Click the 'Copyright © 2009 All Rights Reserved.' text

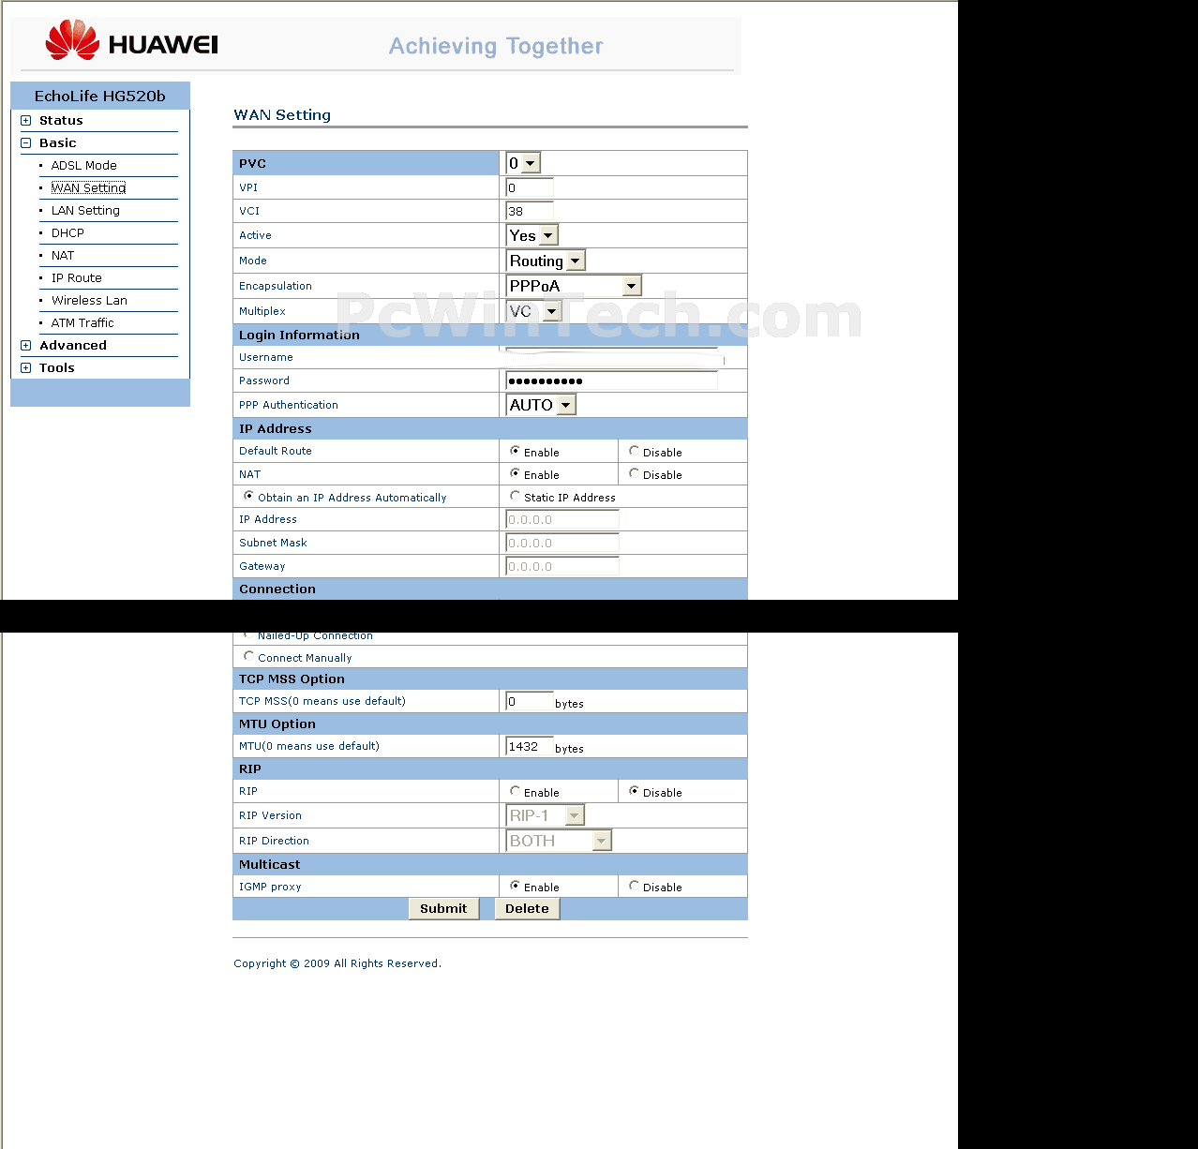coord(337,963)
